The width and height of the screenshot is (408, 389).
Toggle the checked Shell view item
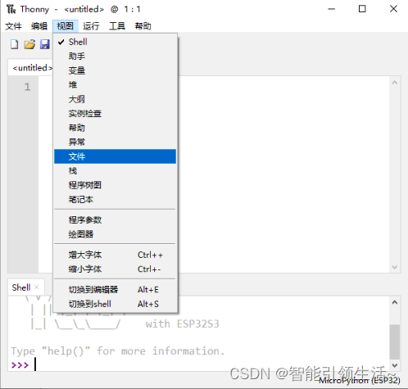click(115, 42)
